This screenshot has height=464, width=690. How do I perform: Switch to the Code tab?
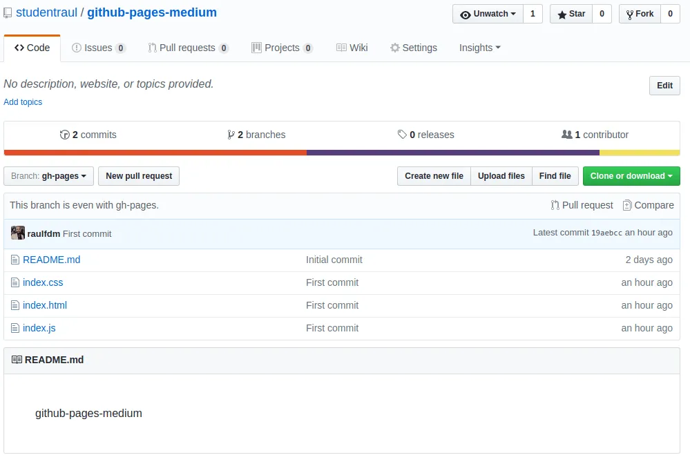click(x=32, y=48)
